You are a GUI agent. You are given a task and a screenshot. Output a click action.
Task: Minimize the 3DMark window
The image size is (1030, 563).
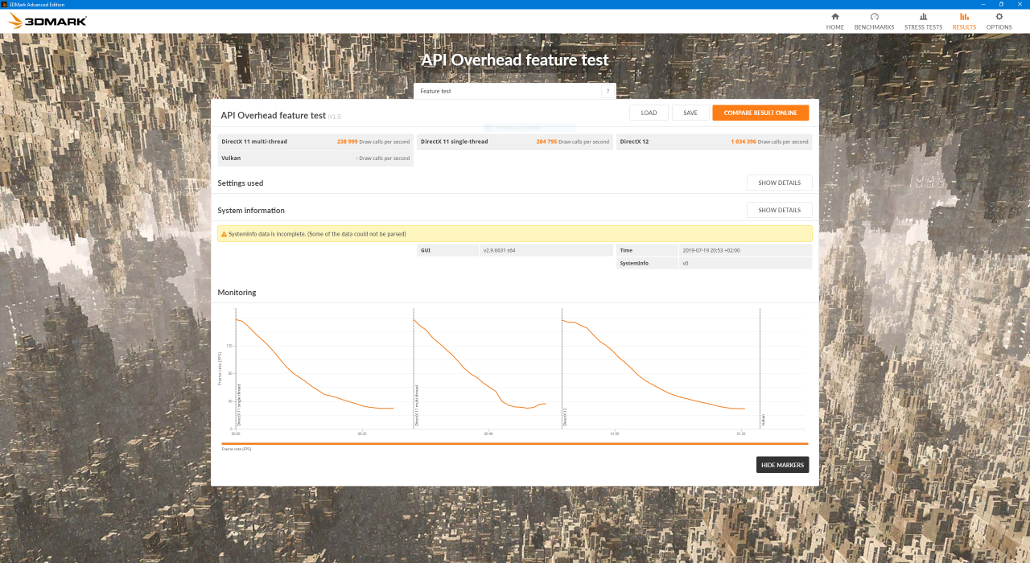point(983,4)
